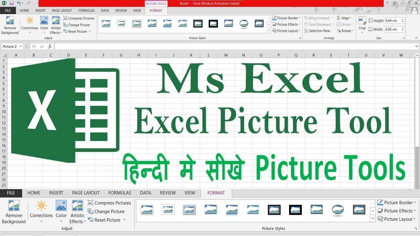420x236 pixels.
Task: Click Remove Background in the top ribbon
Action: (10, 25)
